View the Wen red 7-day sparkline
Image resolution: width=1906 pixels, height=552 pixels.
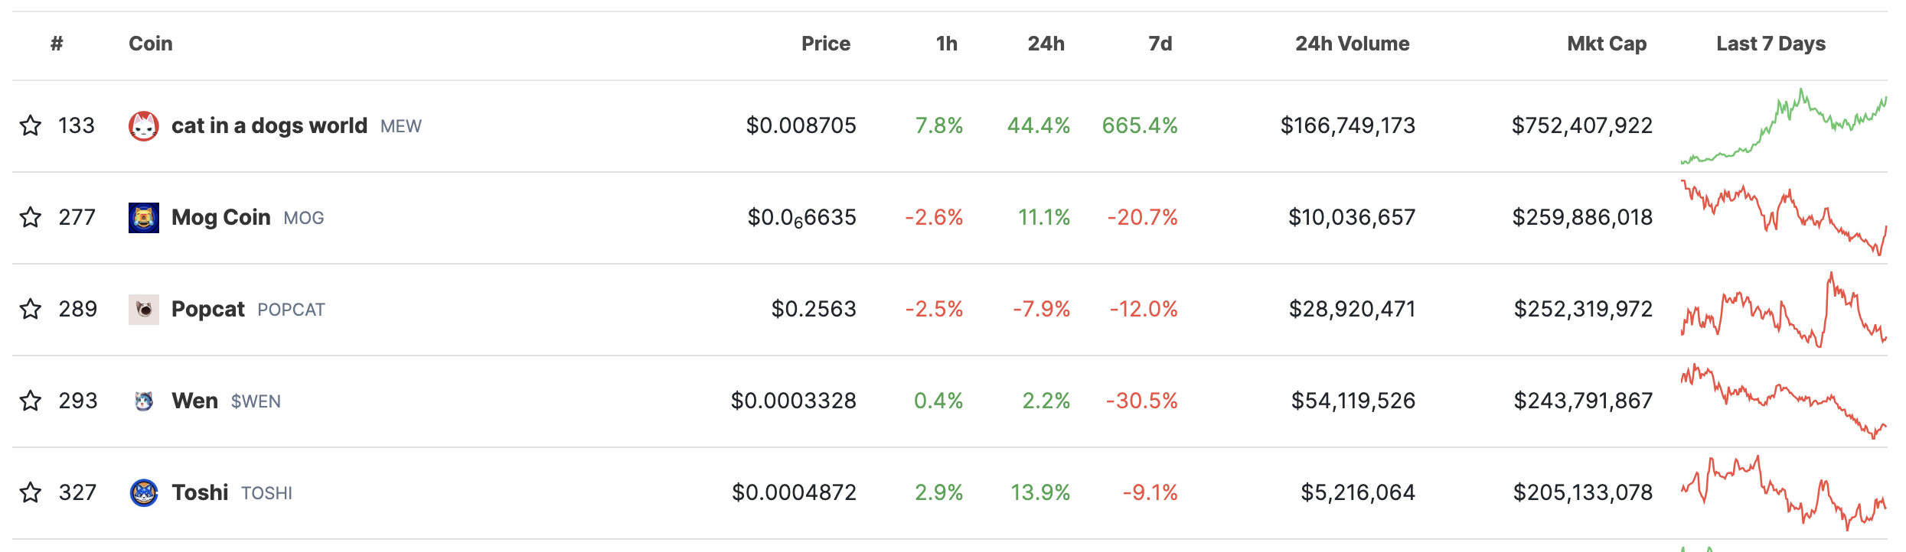click(1784, 401)
